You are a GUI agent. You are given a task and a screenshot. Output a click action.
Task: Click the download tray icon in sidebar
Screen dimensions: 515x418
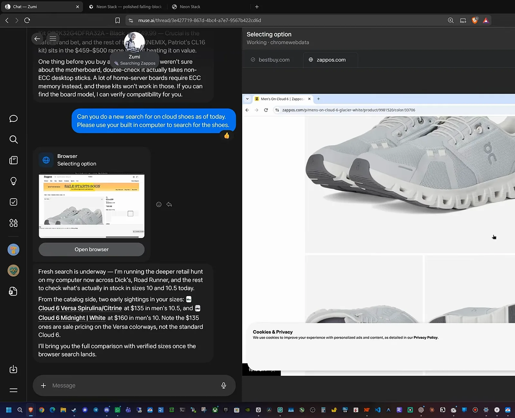14,369
